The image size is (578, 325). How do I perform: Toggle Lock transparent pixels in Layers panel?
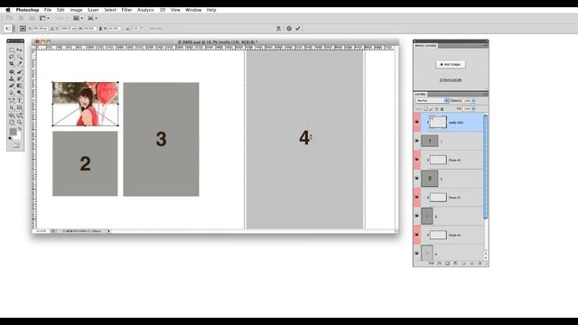pyautogui.click(x=425, y=108)
